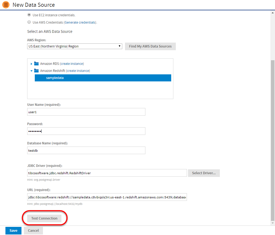The height and width of the screenshot is (235, 275).
Task: Click the Test Connection button
Action: 44,218
